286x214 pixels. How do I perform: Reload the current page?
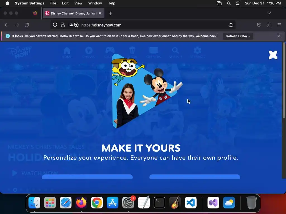(x=27, y=25)
